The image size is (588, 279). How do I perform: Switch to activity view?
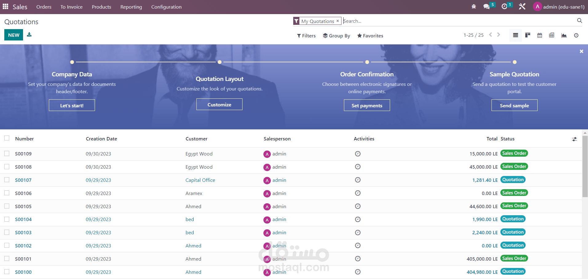pyautogui.click(x=576, y=35)
